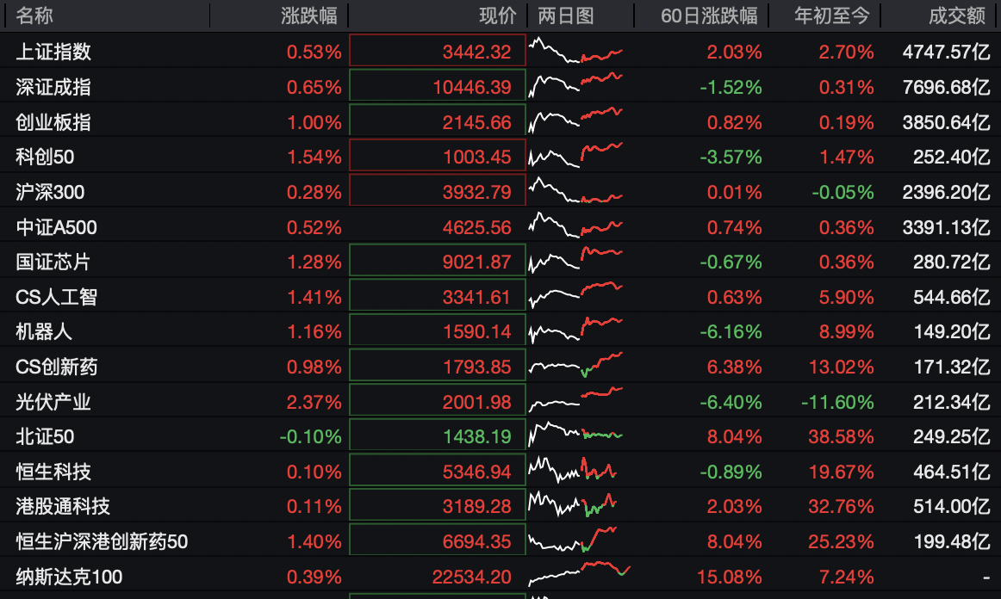1001x599 pixels.
Task: Select the 科创50 index name
Action: pos(45,157)
